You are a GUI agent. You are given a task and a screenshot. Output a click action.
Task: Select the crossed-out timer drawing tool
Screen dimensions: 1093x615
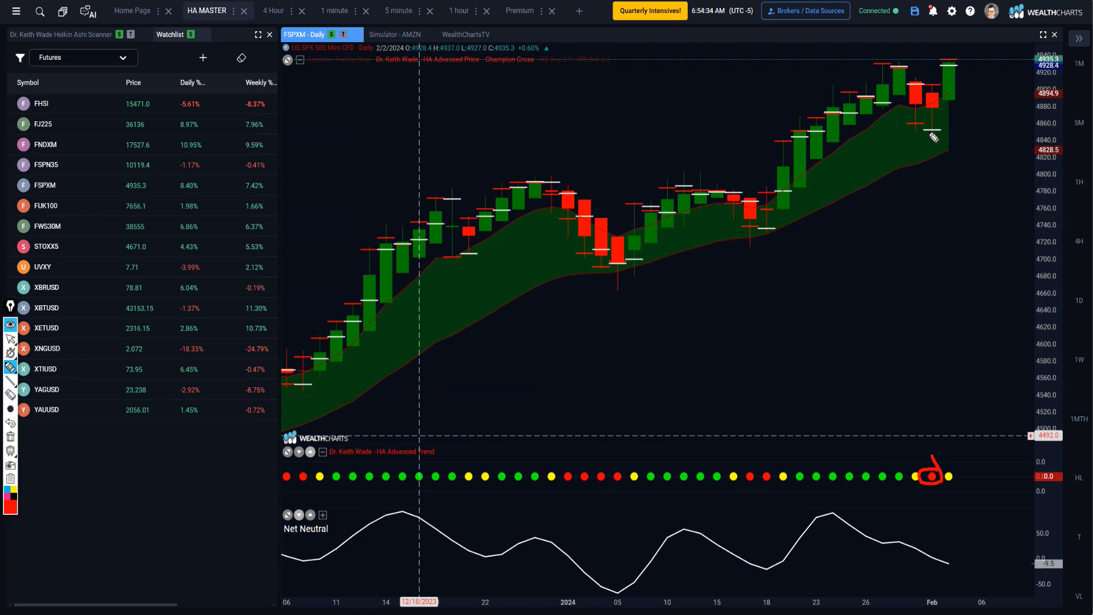click(x=10, y=353)
